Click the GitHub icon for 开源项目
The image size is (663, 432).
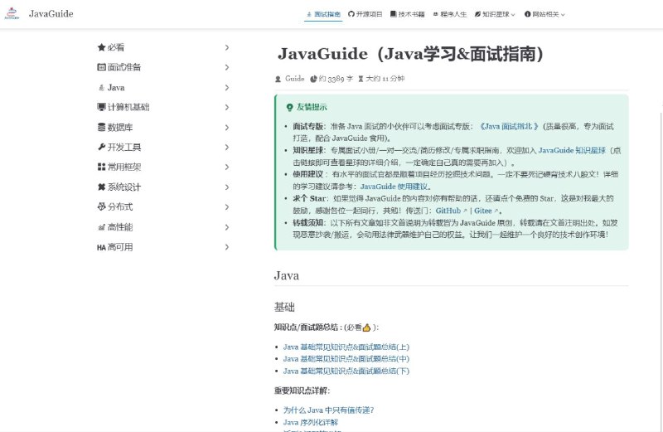351,15
